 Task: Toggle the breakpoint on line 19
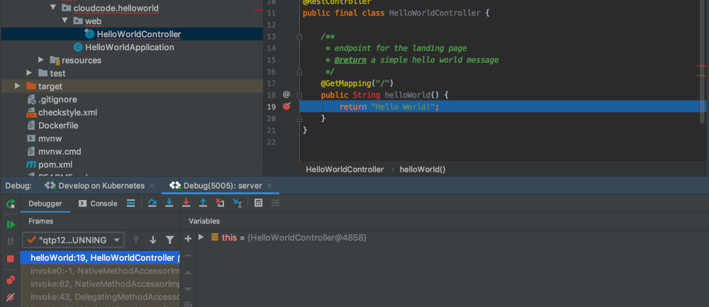286,106
